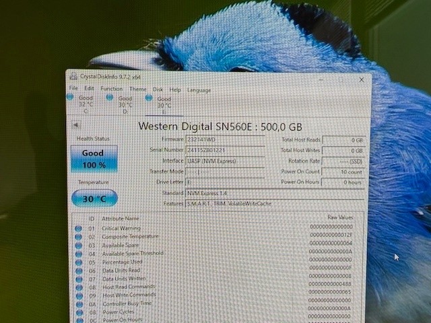This screenshot has height=323, width=431.
Task: Click the Data Units Read status circle
Action: tap(79, 271)
